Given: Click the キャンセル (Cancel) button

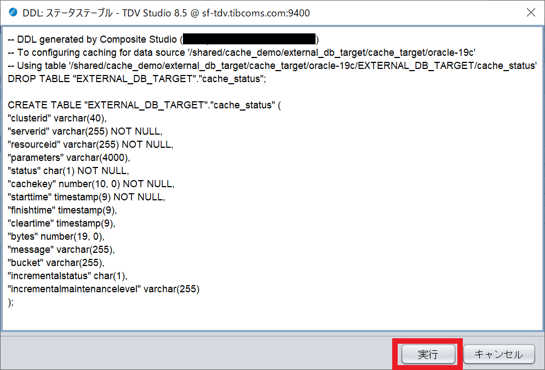Looking at the screenshot, I should (x=499, y=354).
